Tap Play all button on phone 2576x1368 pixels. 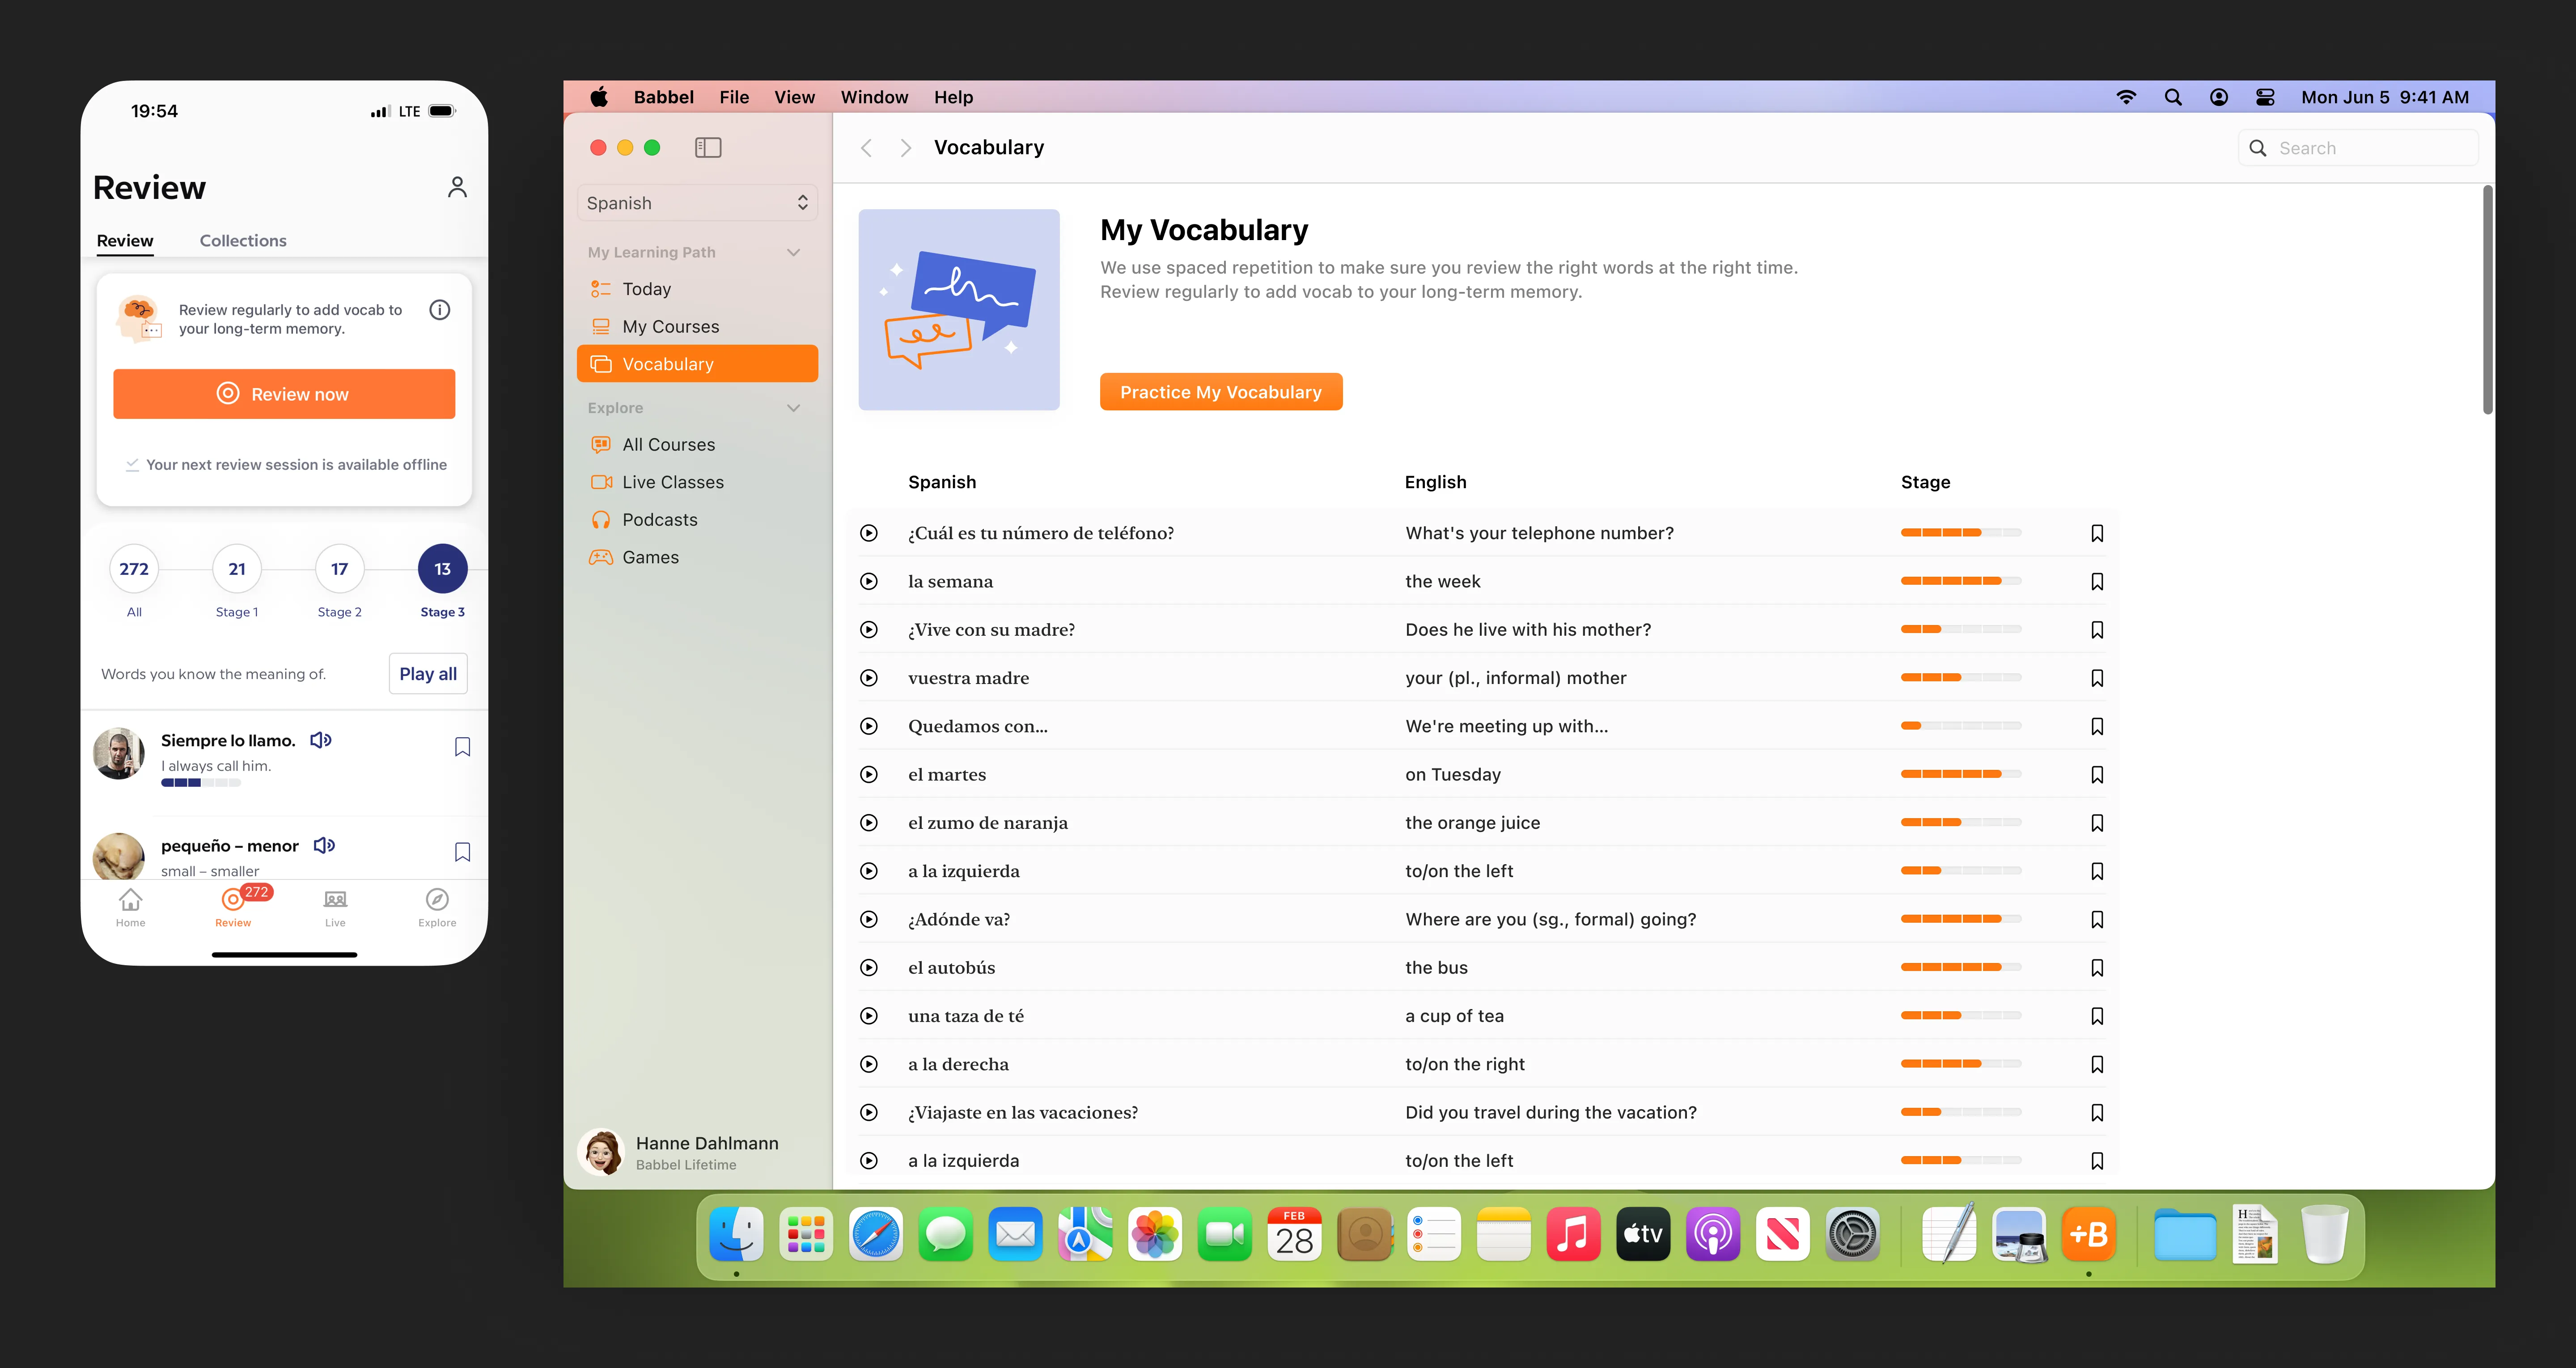pyautogui.click(x=428, y=674)
